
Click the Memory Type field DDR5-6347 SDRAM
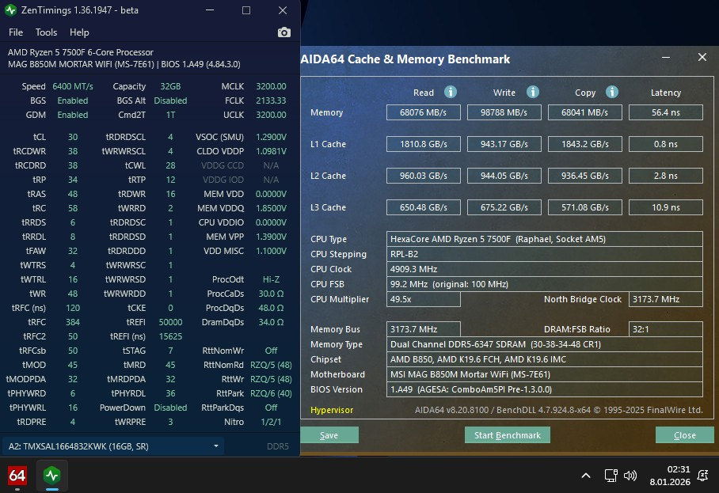point(544,344)
